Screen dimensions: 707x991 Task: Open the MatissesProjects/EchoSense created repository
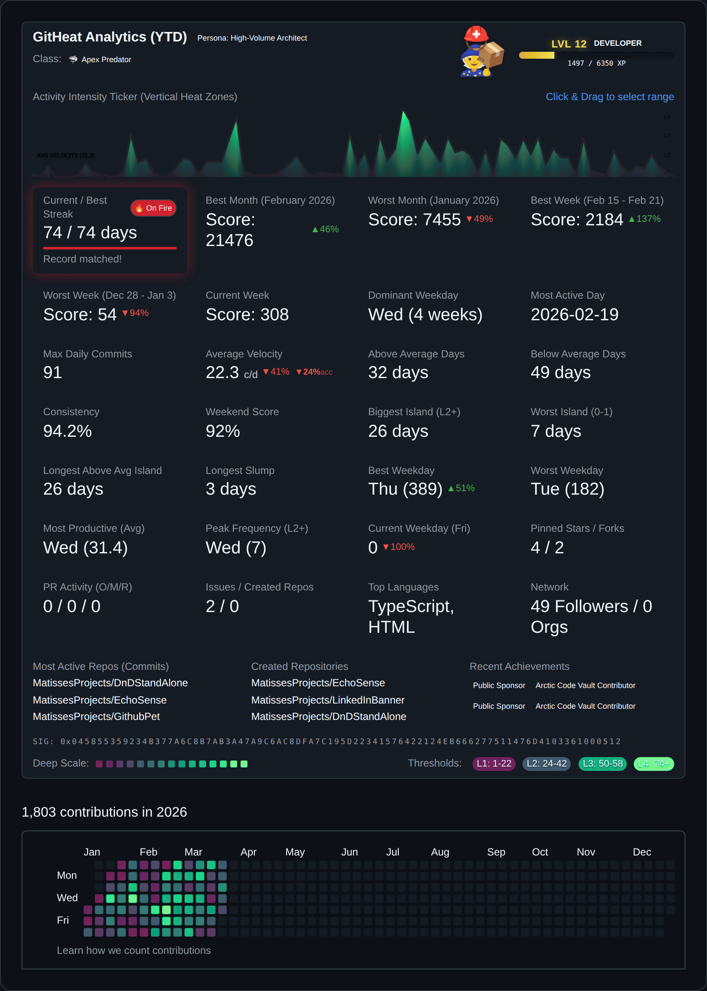[318, 683]
